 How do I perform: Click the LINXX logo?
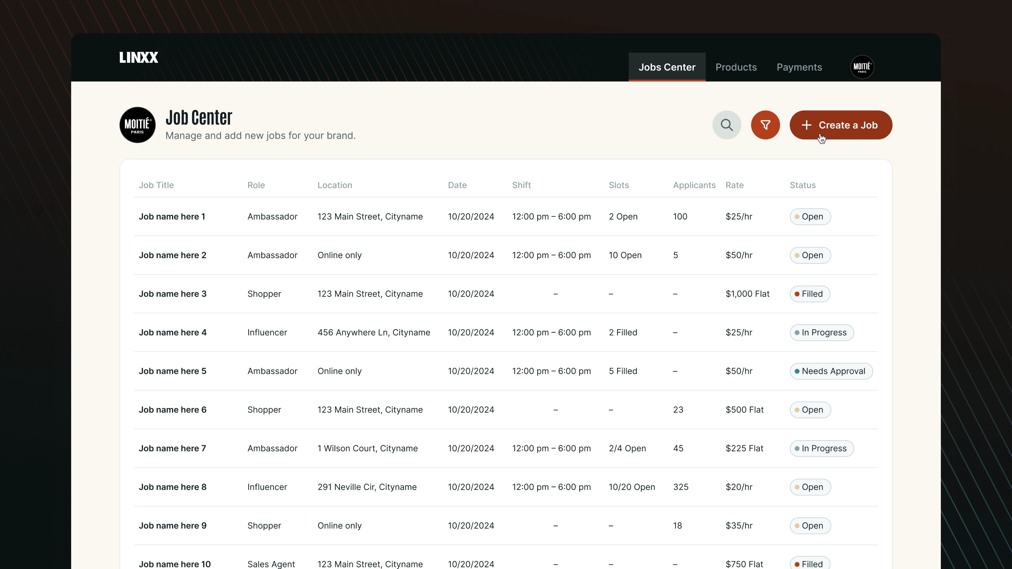coord(139,58)
